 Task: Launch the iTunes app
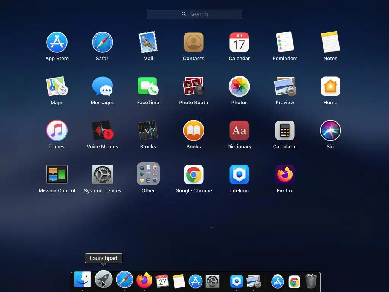coord(57,130)
